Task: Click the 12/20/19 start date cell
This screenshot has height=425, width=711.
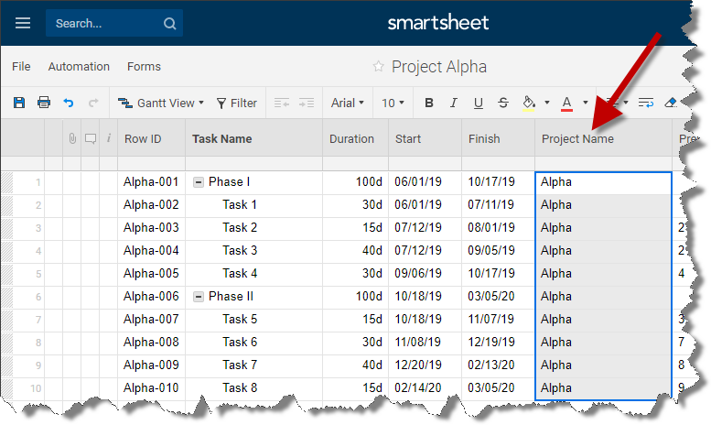Action: (x=425, y=365)
